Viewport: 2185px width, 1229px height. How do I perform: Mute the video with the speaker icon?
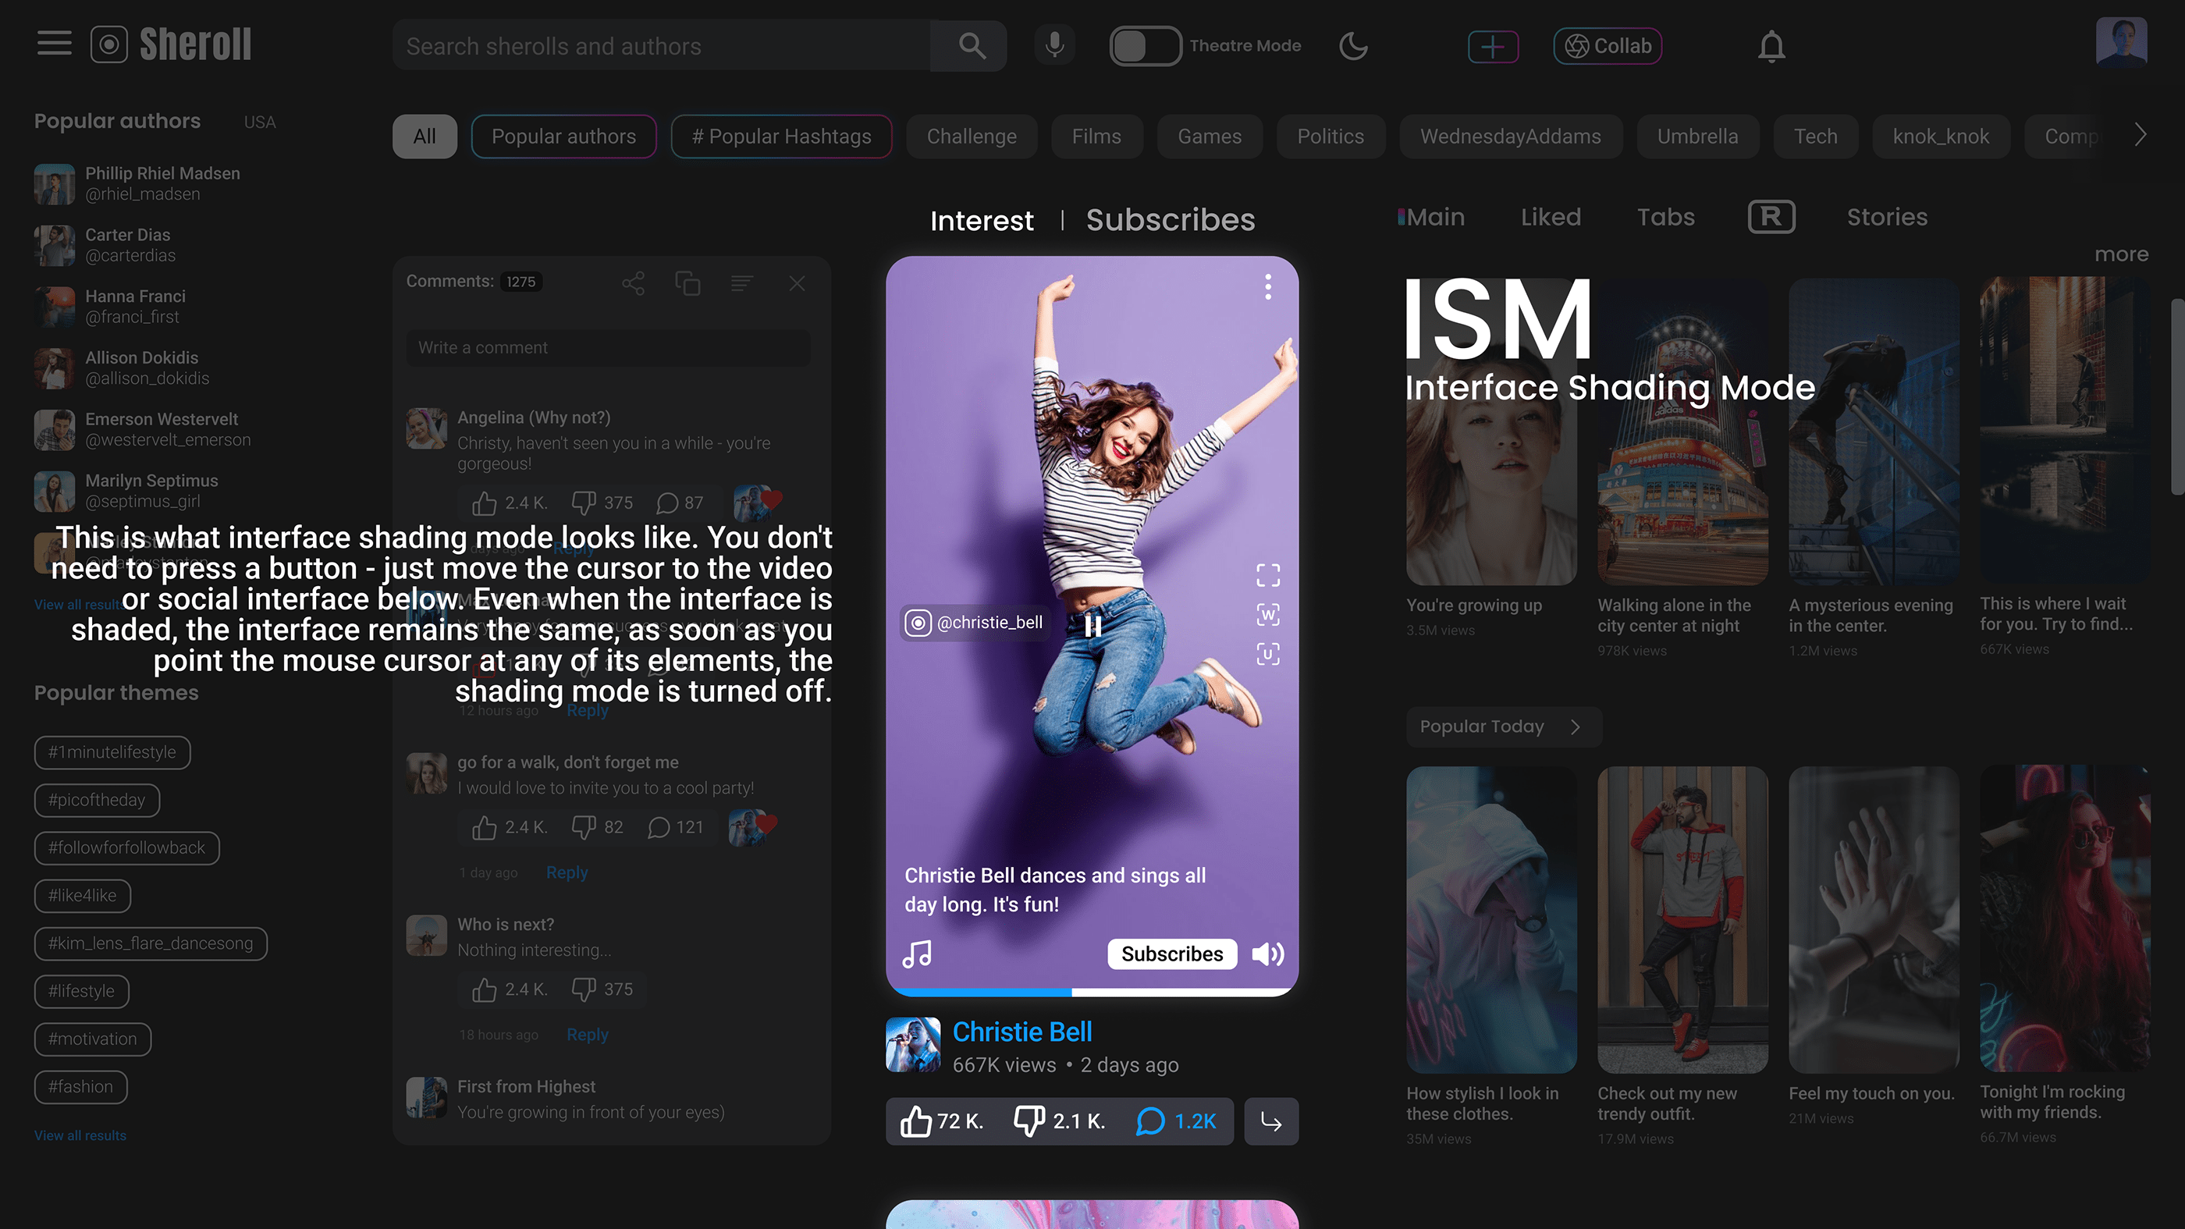point(1267,954)
